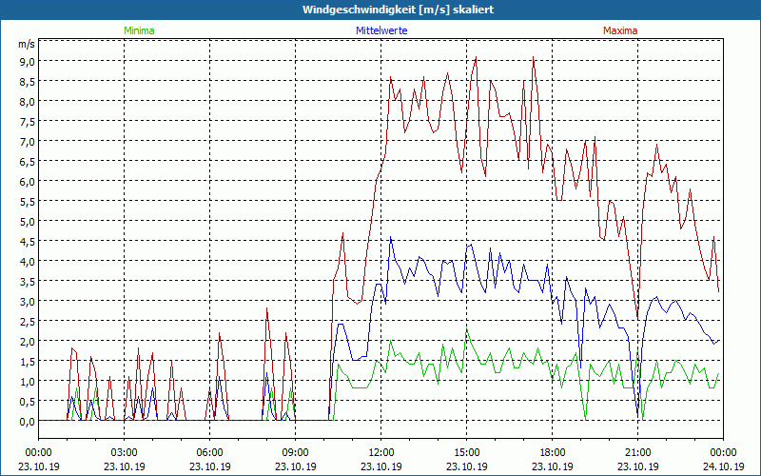This screenshot has height=476, width=761.
Task: Click the 15:00 time axis label
Action: [467, 453]
